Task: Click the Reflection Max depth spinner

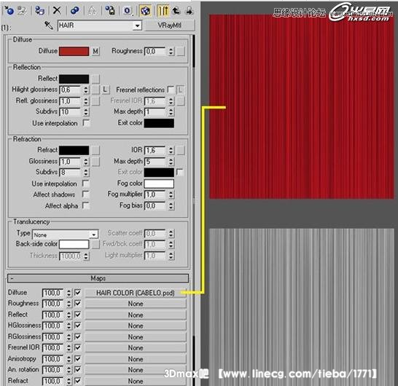Action: point(171,112)
